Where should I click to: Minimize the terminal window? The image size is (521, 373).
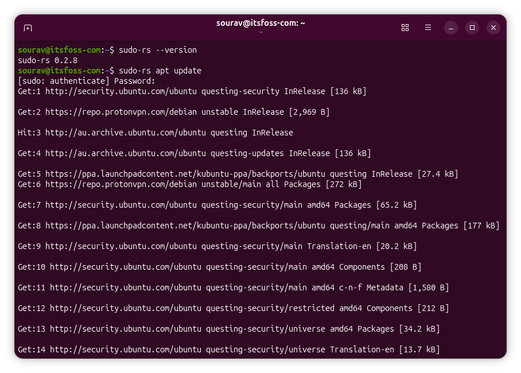[450, 28]
